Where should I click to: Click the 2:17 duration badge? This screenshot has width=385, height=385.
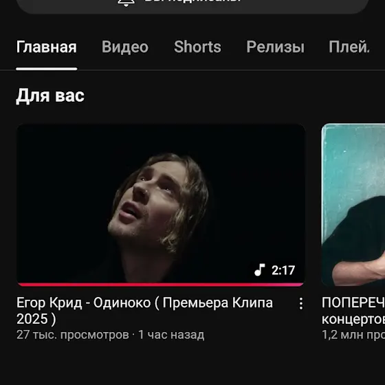[x=283, y=270]
